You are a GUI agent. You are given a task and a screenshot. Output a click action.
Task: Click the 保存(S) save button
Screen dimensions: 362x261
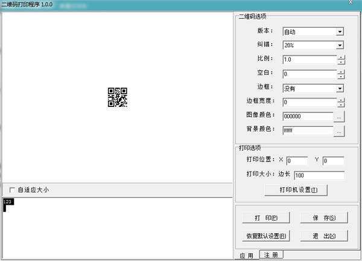pyautogui.click(x=324, y=217)
